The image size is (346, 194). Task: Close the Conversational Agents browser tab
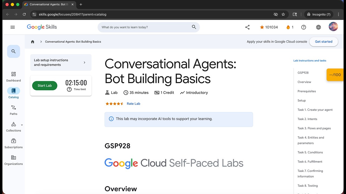(72, 5)
